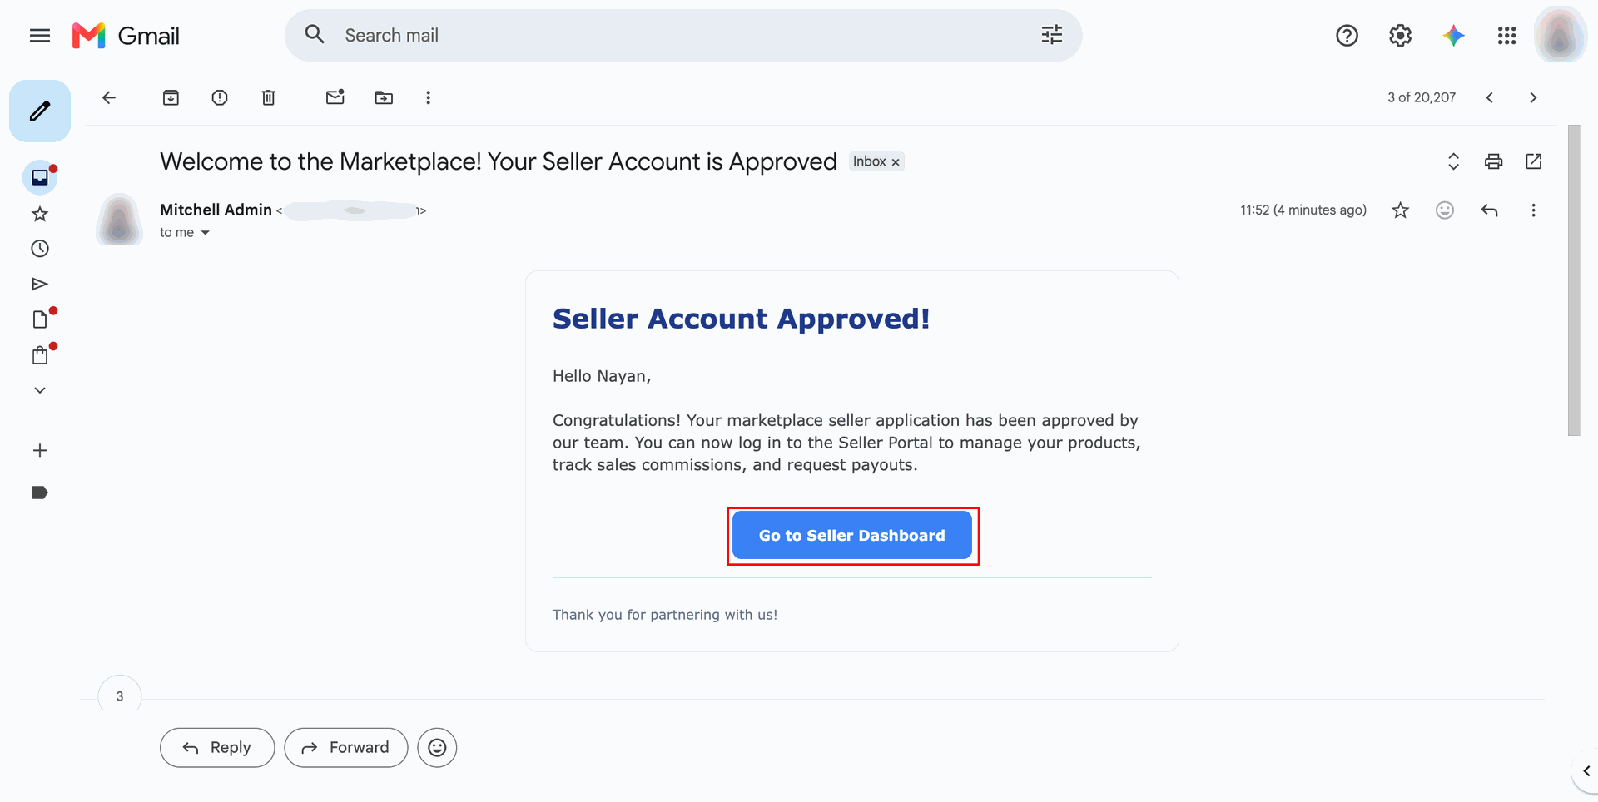Add emoji reaction beside message time
This screenshot has width=1598, height=802.
tap(1445, 210)
